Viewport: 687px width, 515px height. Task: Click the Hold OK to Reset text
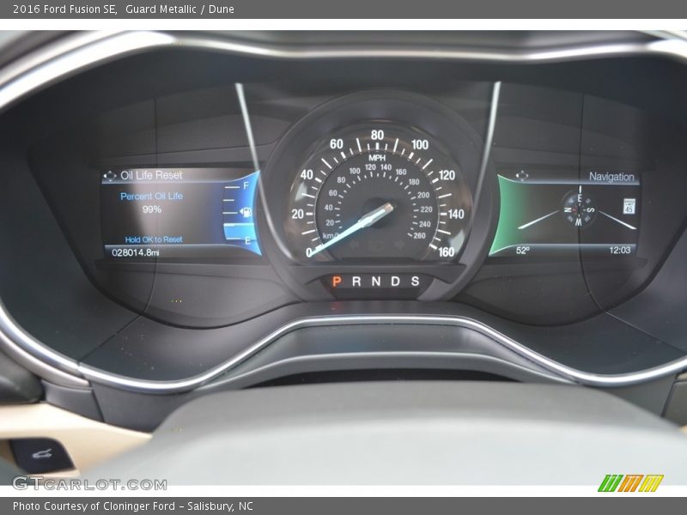(154, 239)
